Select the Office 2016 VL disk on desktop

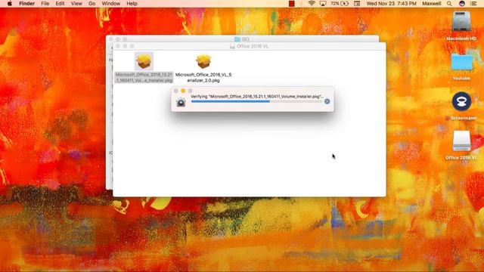tap(461, 141)
